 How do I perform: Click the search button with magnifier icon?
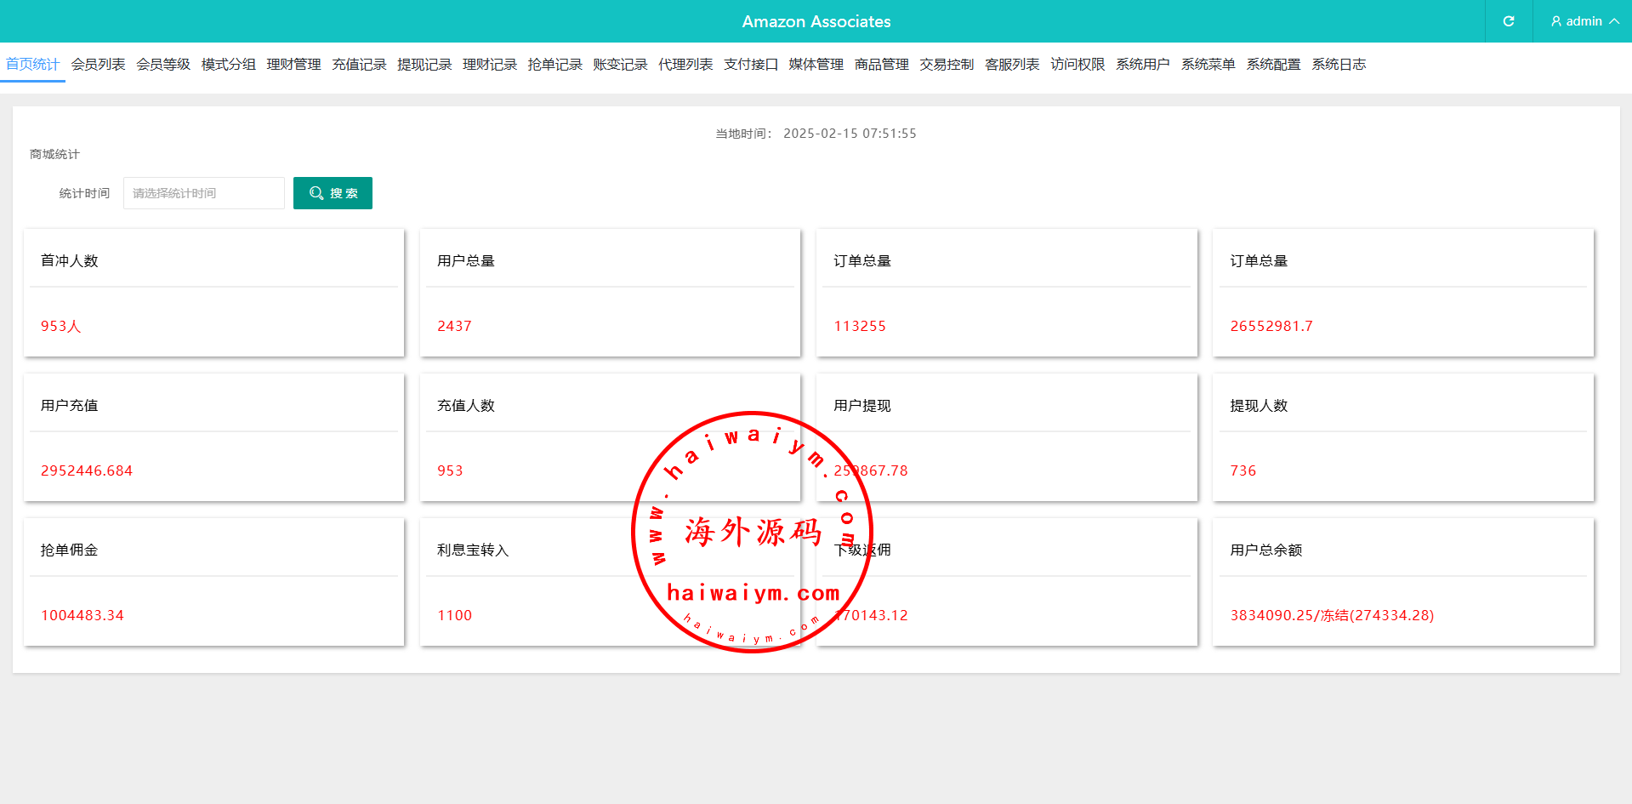(x=333, y=193)
